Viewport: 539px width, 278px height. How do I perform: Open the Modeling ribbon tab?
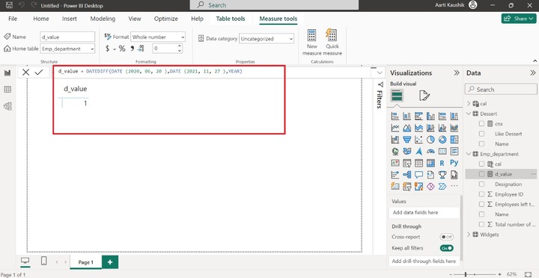coord(103,19)
